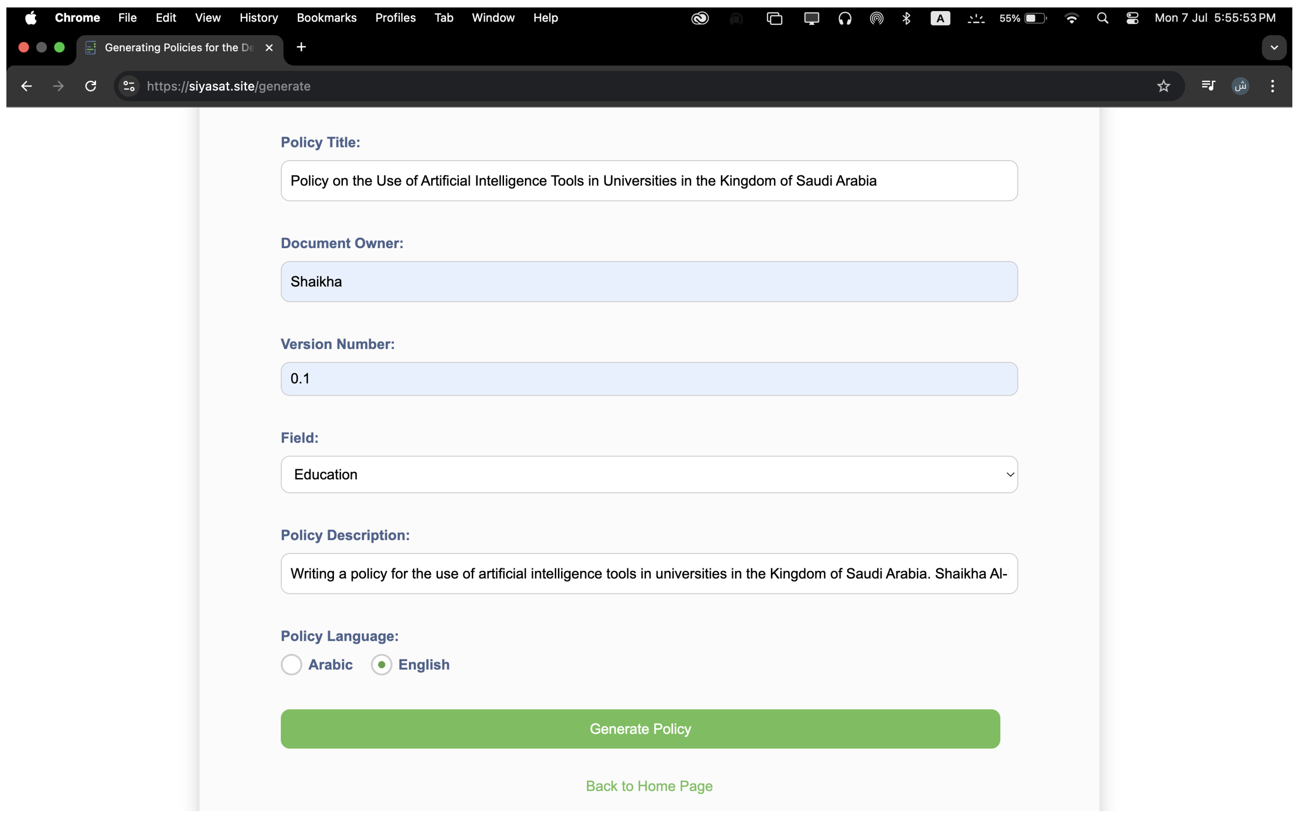Click the Chrome profile avatar
Image resolution: width=1298 pixels, height=819 pixels.
click(1241, 86)
